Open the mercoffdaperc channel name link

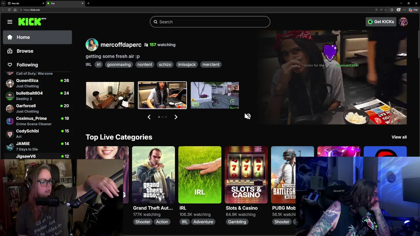(121, 45)
